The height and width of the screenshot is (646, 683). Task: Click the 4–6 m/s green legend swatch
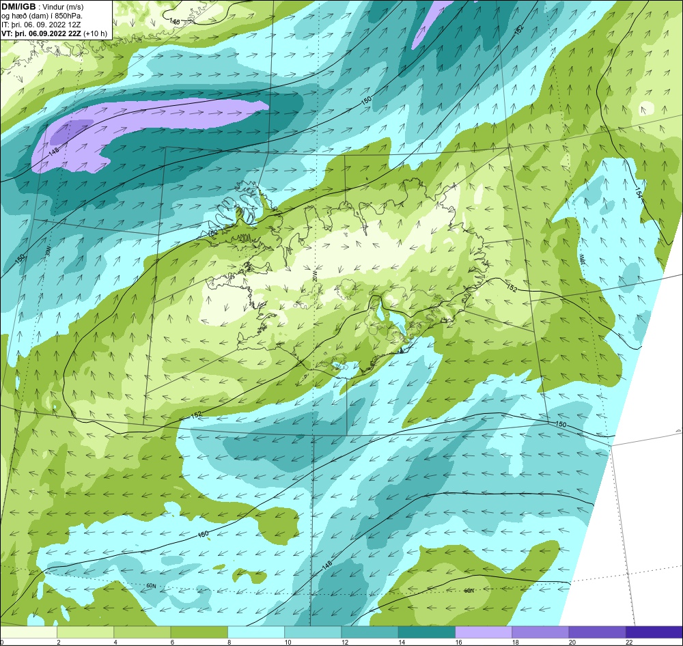[x=142, y=632]
